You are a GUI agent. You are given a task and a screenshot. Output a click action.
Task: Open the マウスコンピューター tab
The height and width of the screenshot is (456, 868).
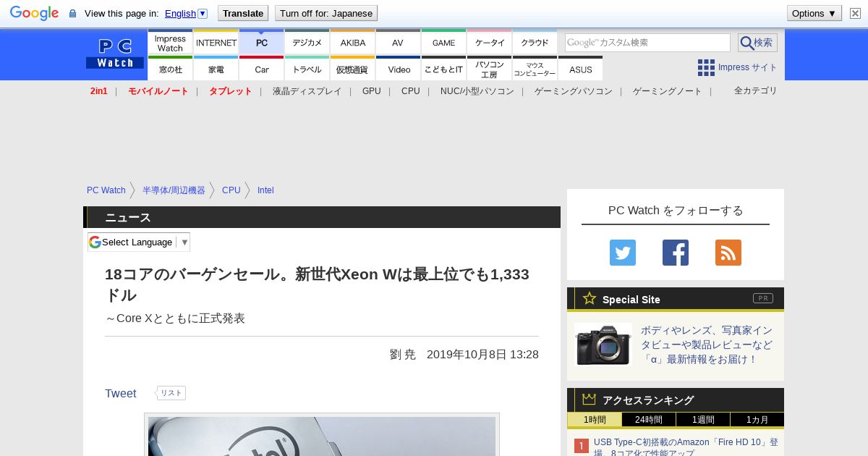click(535, 69)
